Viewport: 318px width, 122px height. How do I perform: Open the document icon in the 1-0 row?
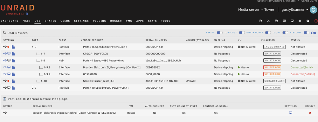click(13, 47)
